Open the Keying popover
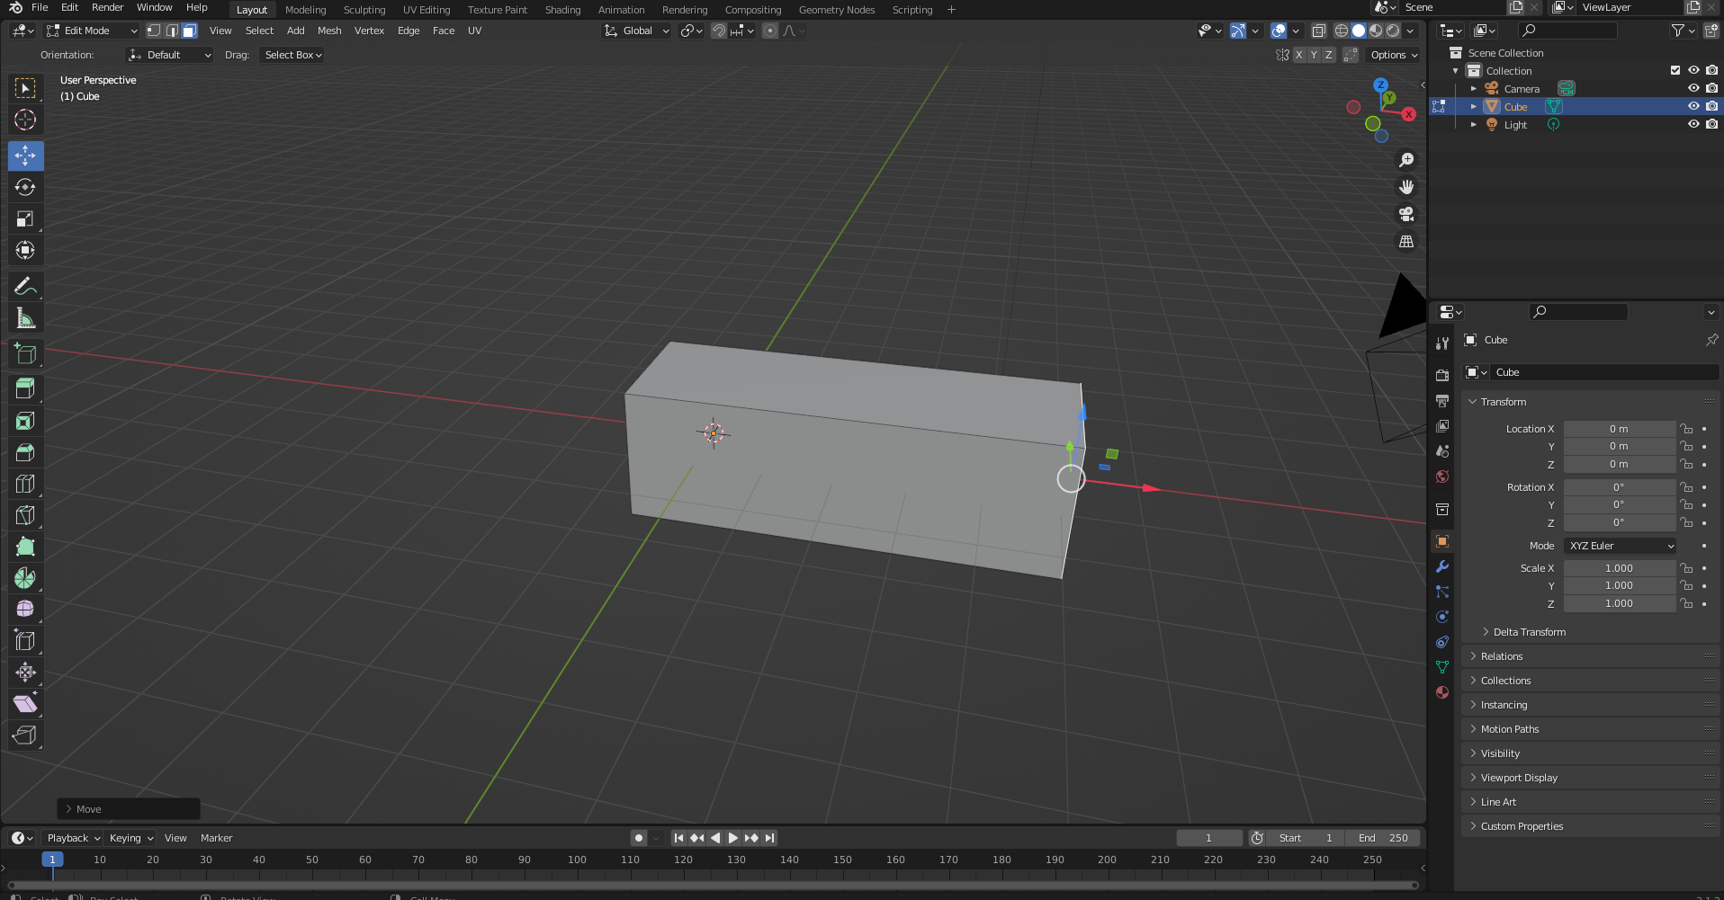The width and height of the screenshot is (1724, 900). point(130,838)
